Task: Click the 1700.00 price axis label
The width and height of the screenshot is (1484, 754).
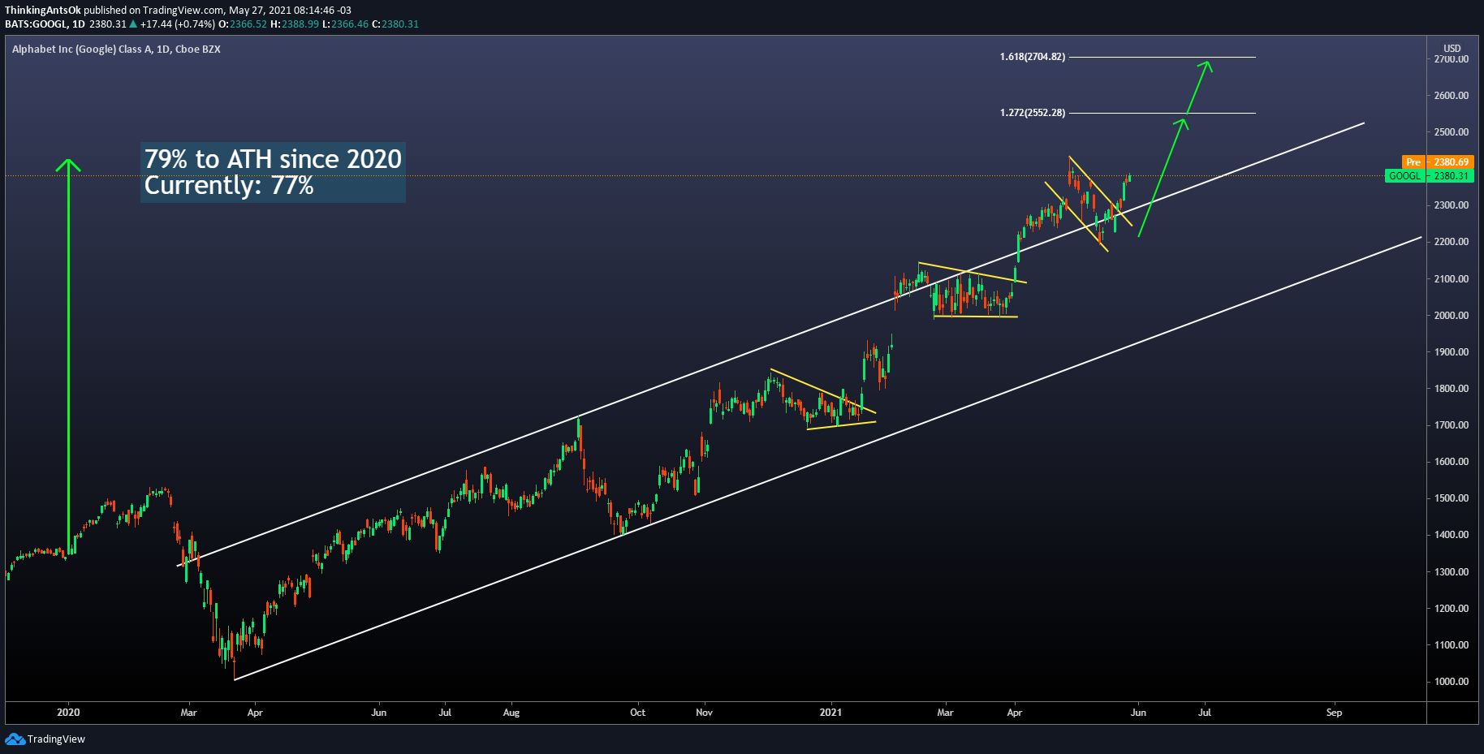Action: pyautogui.click(x=1451, y=425)
